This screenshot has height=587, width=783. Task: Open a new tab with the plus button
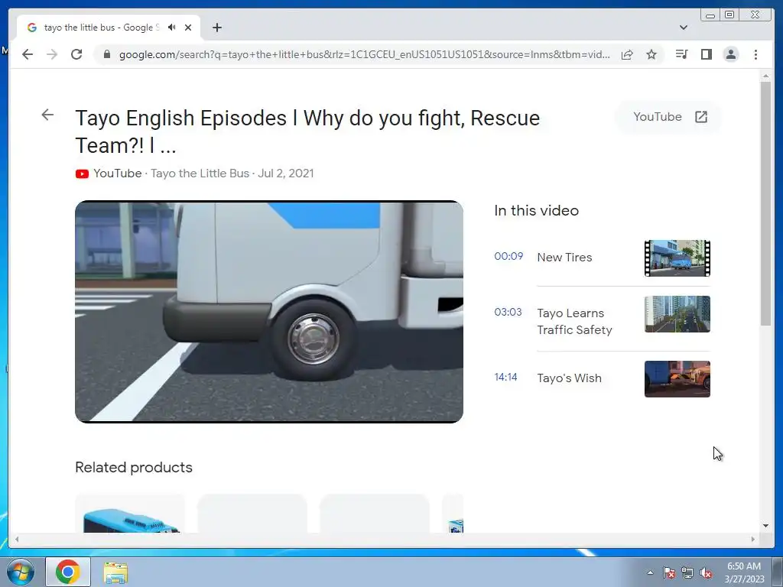[216, 28]
